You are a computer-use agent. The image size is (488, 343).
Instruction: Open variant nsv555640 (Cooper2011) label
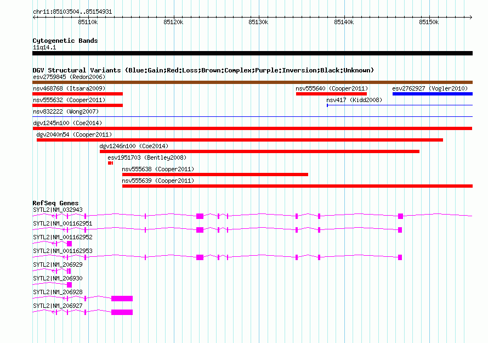(x=332, y=88)
